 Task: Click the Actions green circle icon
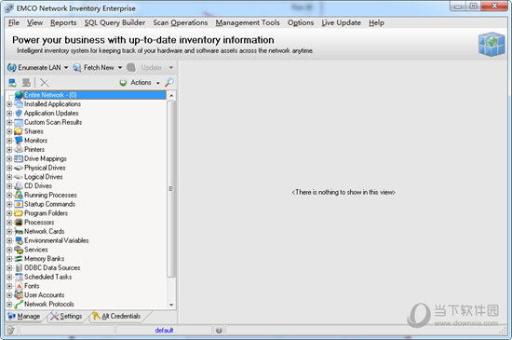pyautogui.click(x=123, y=83)
